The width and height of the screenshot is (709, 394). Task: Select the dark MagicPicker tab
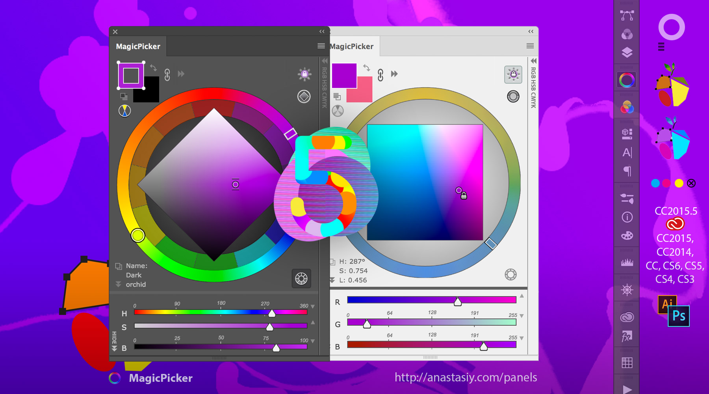coord(138,46)
